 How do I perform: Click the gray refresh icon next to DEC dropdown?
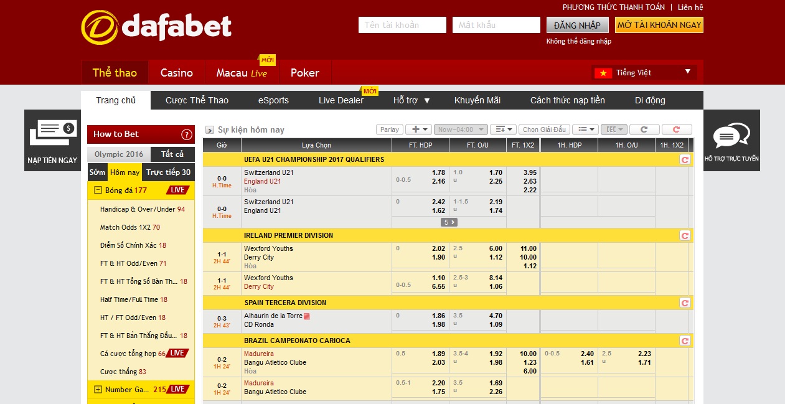[x=644, y=129]
